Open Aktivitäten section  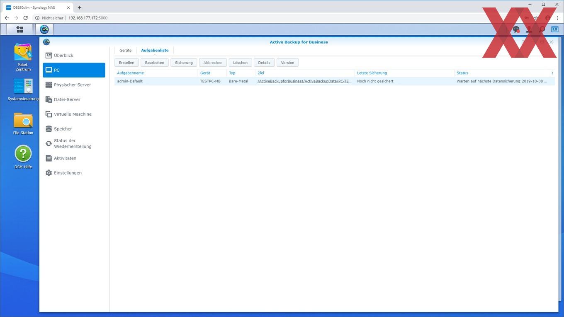pos(74,158)
